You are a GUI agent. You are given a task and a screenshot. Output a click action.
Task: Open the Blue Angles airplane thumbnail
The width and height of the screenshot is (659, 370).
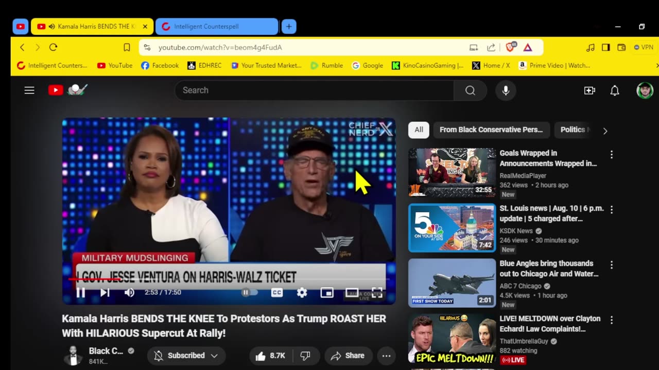click(x=452, y=283)
